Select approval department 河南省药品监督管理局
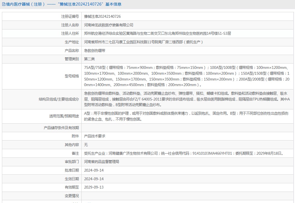The width and height of the screenshot is (295, 203). click(102, 162)
